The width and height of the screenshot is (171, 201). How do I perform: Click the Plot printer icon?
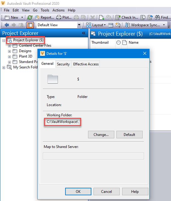click(59, 17)
